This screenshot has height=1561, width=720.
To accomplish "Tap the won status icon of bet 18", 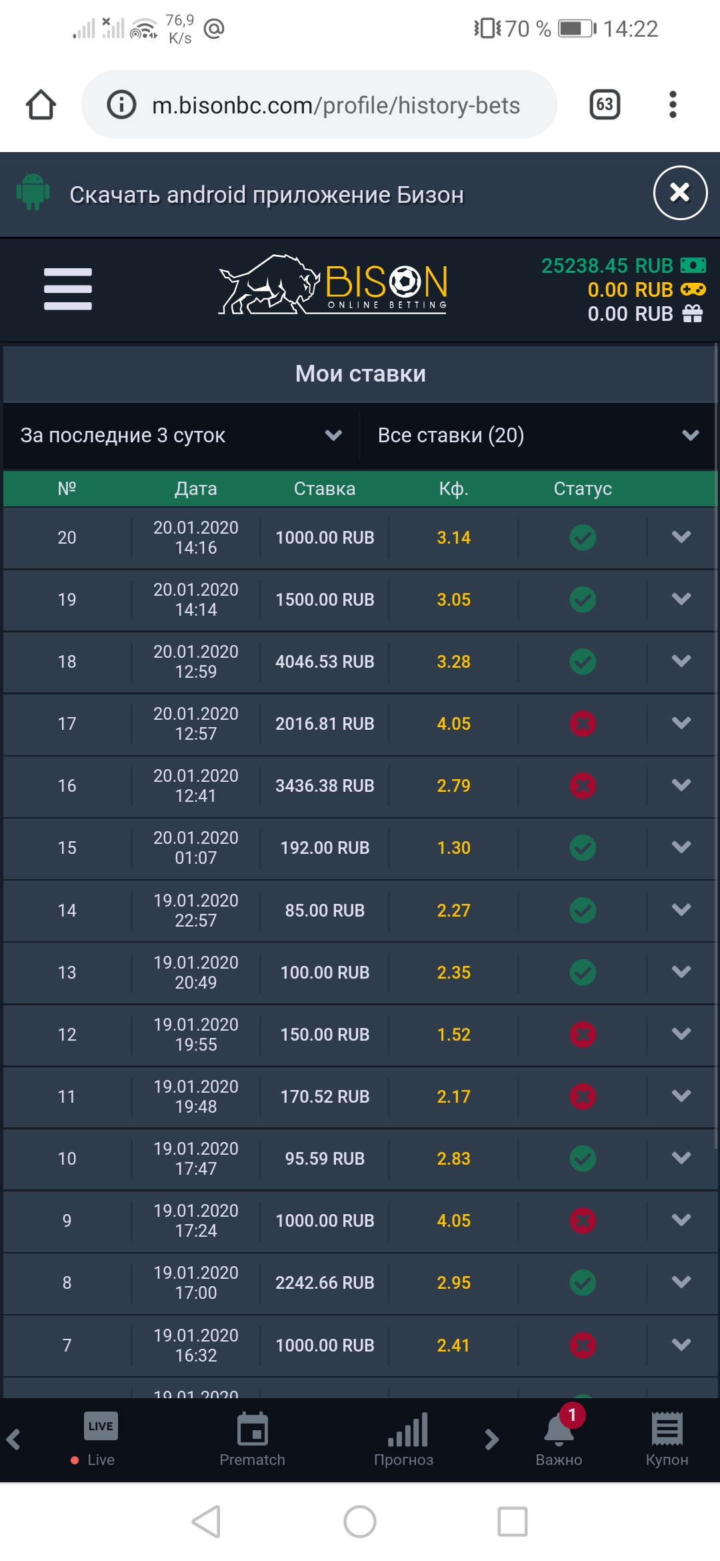I will coord(583,661).
